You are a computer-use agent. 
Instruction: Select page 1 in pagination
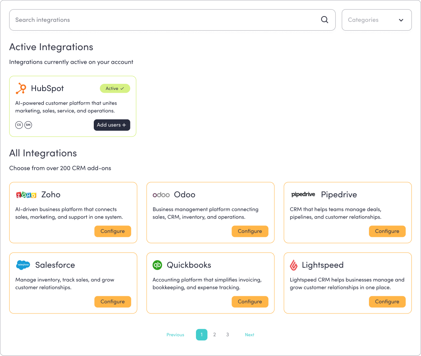[x=202, y=335]
